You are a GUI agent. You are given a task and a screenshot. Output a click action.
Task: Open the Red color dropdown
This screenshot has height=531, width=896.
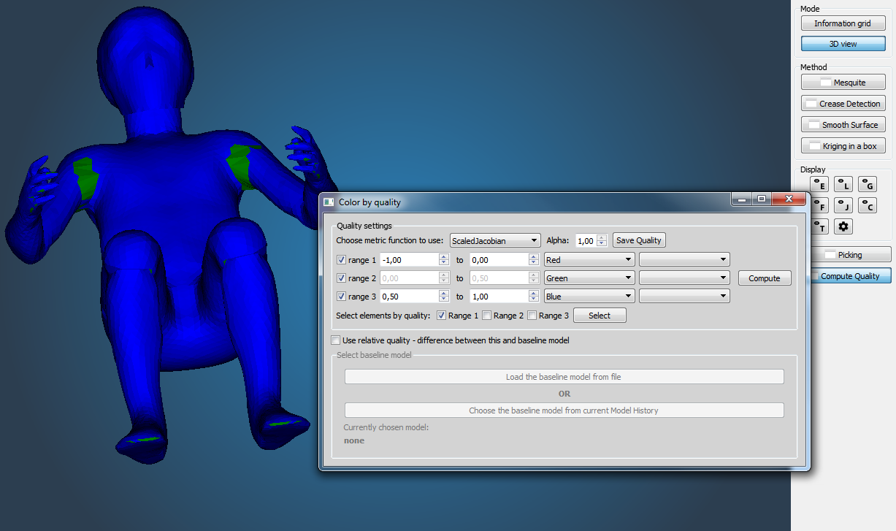pos(589,259)
